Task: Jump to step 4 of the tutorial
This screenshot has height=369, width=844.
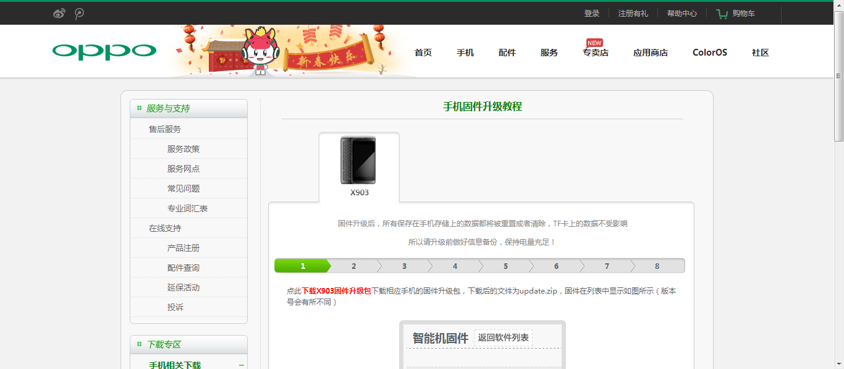Action: click(455, 266)
